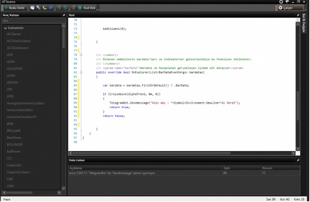
Task: Open the overflow arrow next to Çalıştır
Action: [x=306, y=9]
